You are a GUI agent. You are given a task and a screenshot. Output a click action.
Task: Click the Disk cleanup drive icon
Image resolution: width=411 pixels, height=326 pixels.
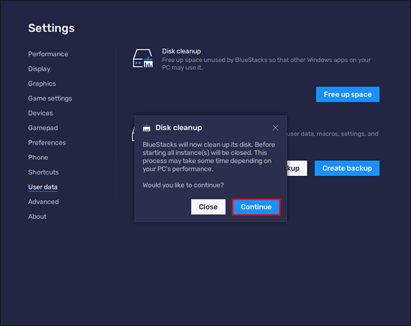tap(144, 59)
